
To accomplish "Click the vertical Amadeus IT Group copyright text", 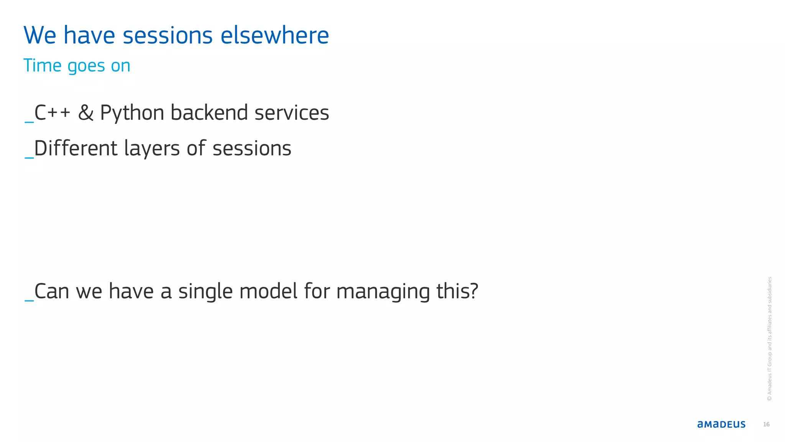I will point(769,338).
